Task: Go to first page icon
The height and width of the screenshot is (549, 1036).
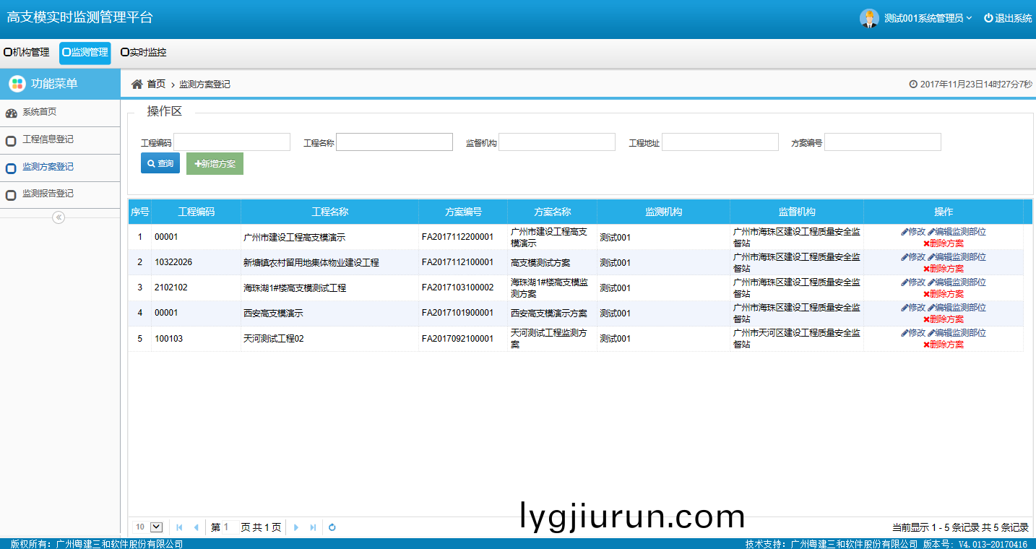Action: [179, 527]
